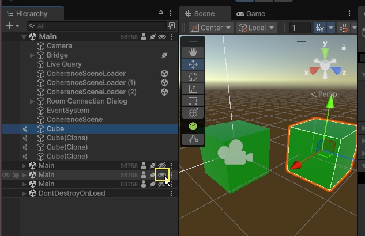Select the Rect transform tool

pos(193,101)
